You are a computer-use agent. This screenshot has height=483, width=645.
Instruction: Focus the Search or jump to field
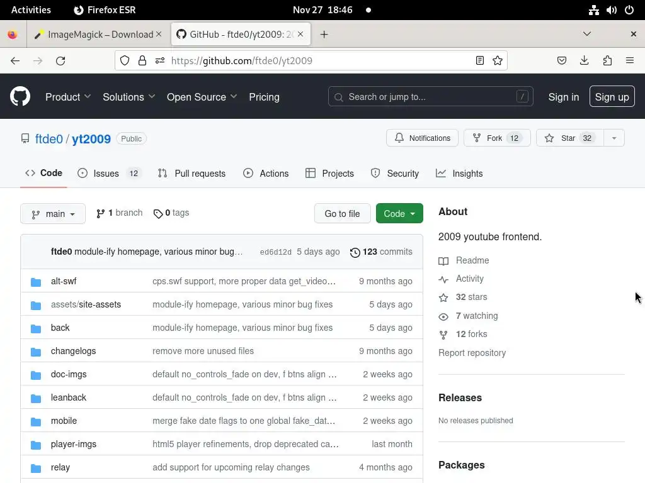click(x=431, y=96)
